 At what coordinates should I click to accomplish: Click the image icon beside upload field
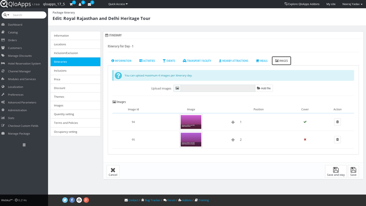pyautogui.click(x=177, y=88)
